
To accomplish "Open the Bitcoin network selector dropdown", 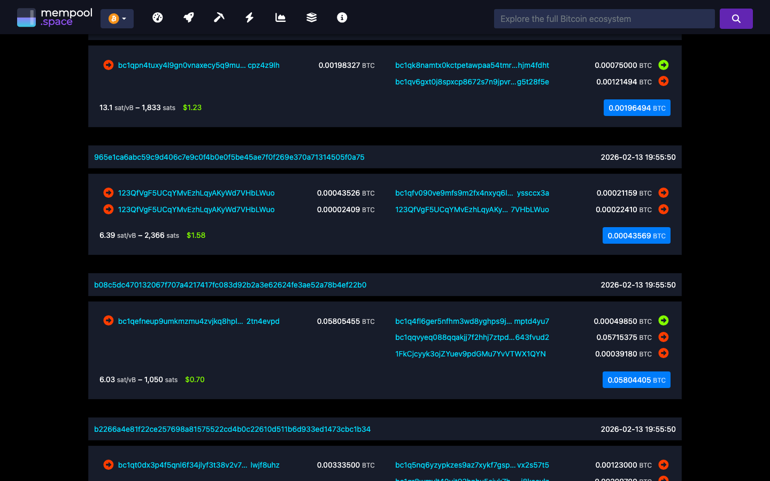I will coord(117,18).
